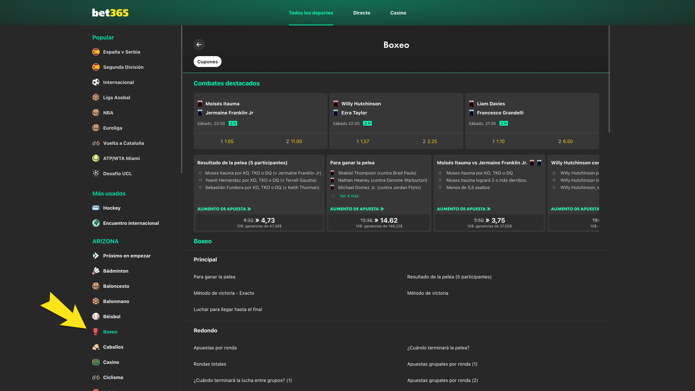Image resolution: width=695 pixels, height=391 pixels.
Task: Open ATP/WTA Miami tennis ball icon
Action: click(x=96, y=158)
